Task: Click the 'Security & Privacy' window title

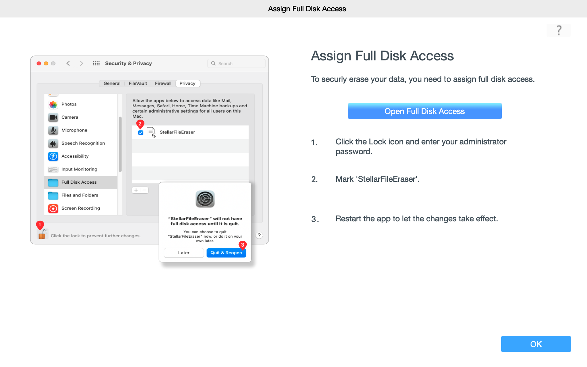Action: [x=128, y=63]
